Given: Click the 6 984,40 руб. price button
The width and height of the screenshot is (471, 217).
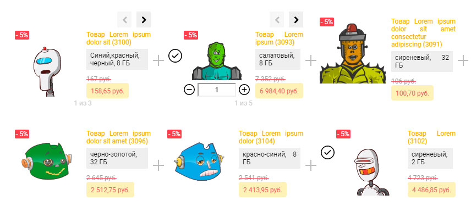Looking at the screenshot, I should click(x=279, y=91).
